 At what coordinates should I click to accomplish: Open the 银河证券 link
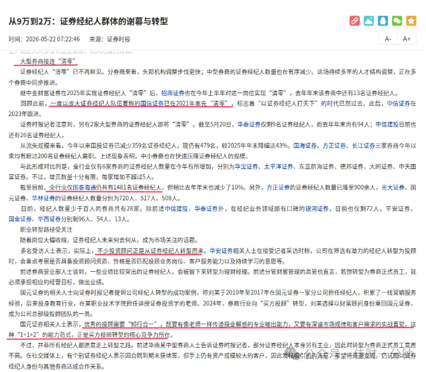pos(316,209)
